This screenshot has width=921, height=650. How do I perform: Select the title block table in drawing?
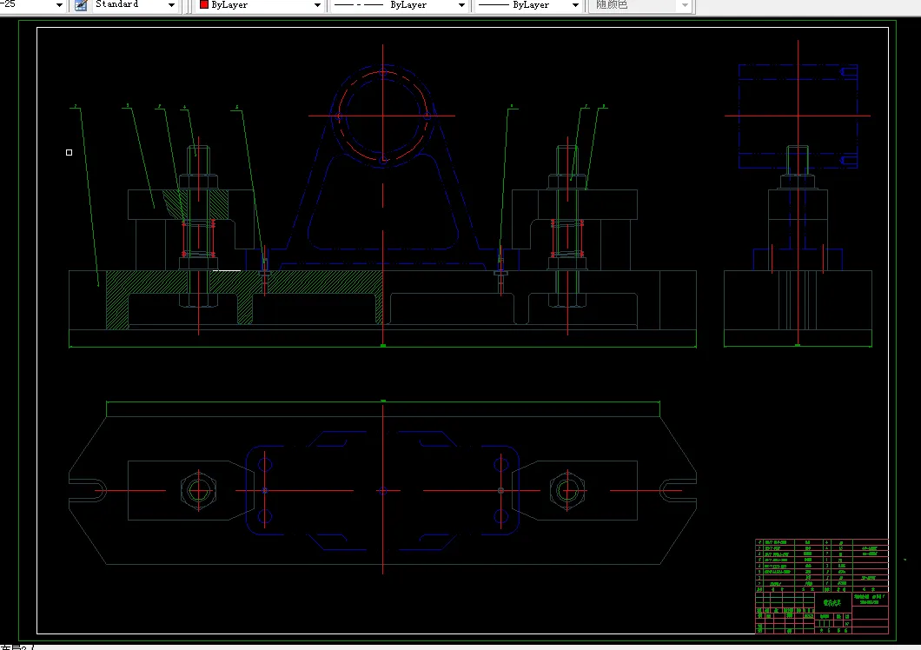point(822,587)
